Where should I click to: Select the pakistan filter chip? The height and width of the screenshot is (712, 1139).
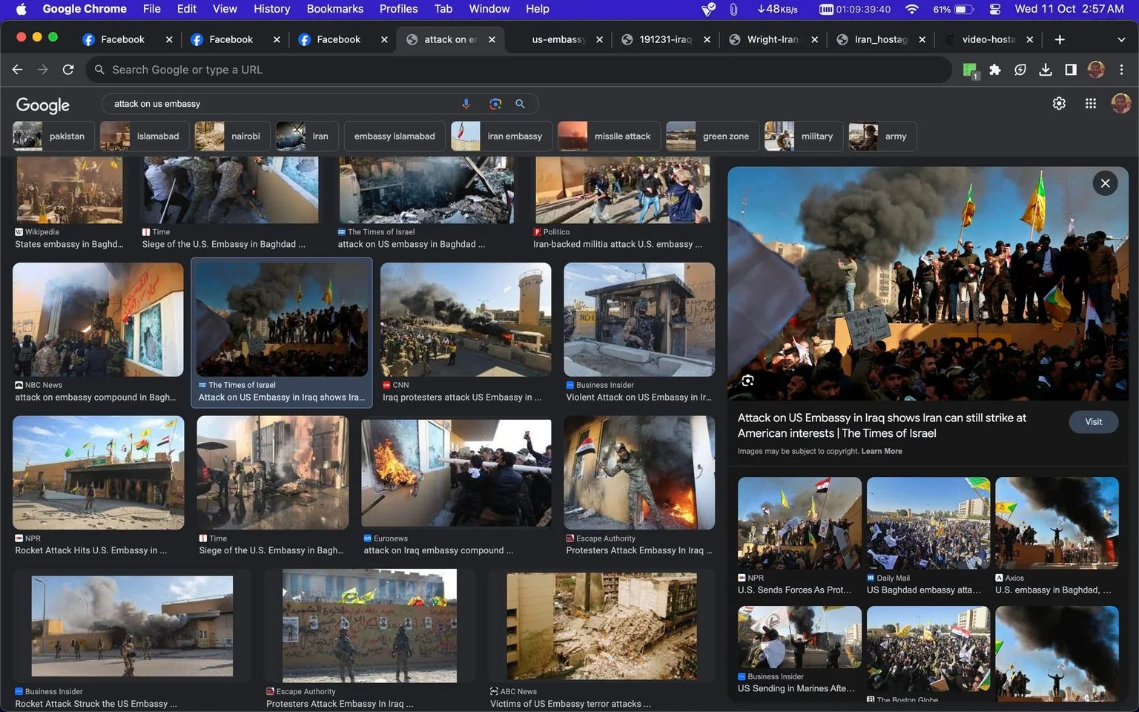point(53,136)
